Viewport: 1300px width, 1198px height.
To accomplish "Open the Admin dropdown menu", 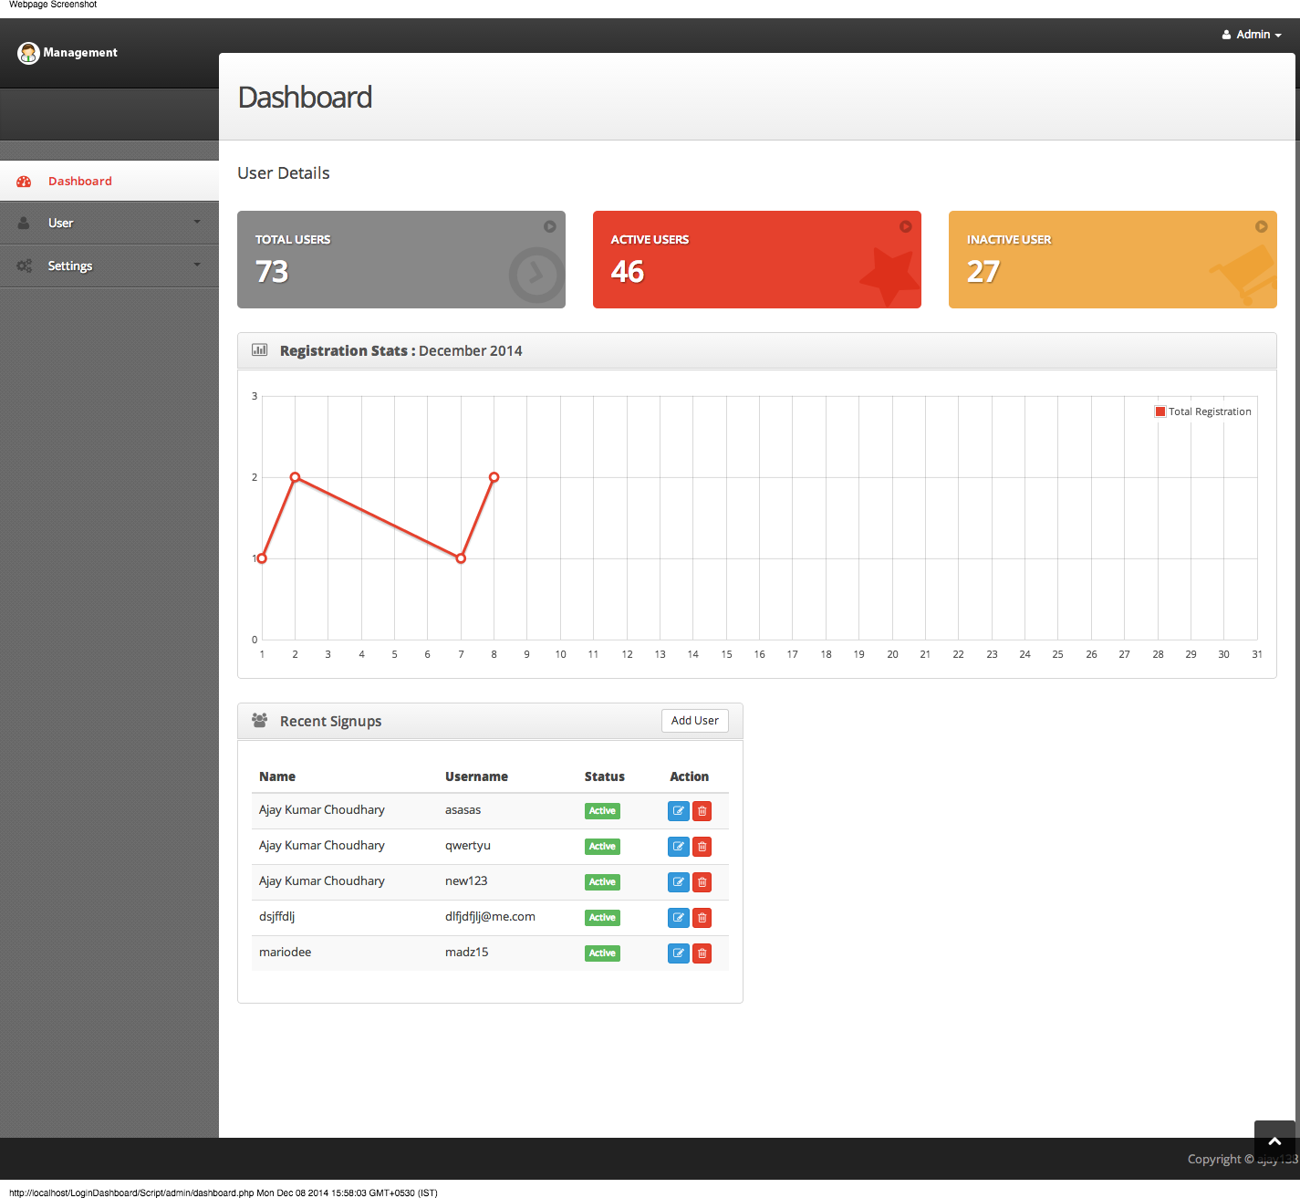I will tap(1251, 35).
